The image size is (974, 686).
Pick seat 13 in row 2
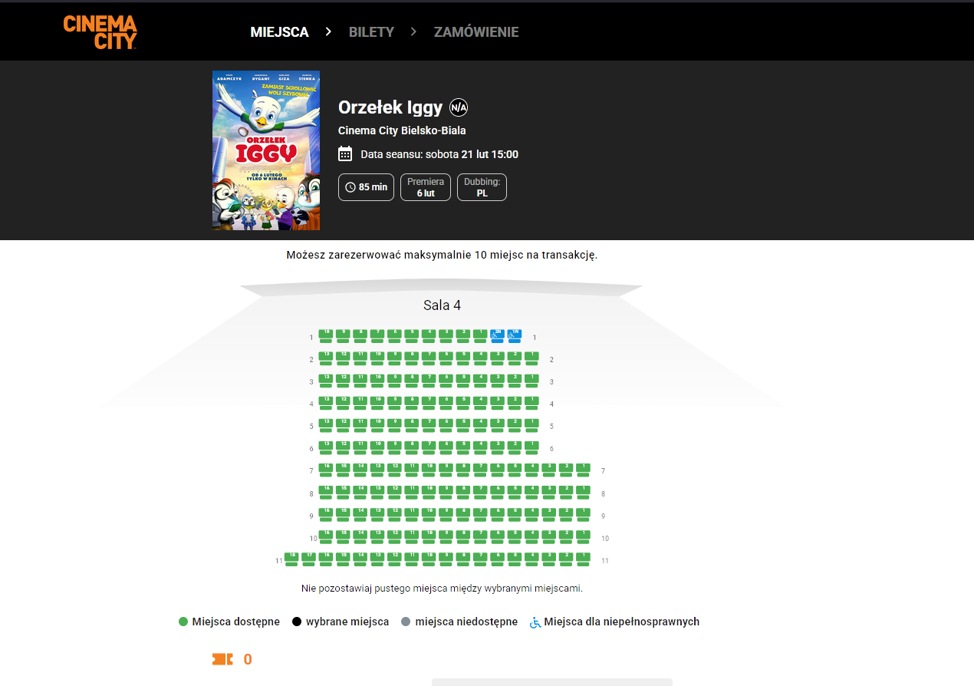[x=326, y=358]
